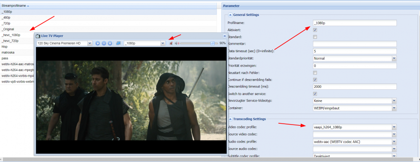420x162 pixels.
Task: Select the webtv-h264-aac-mpegts profile row
Action: click(17, 70)
